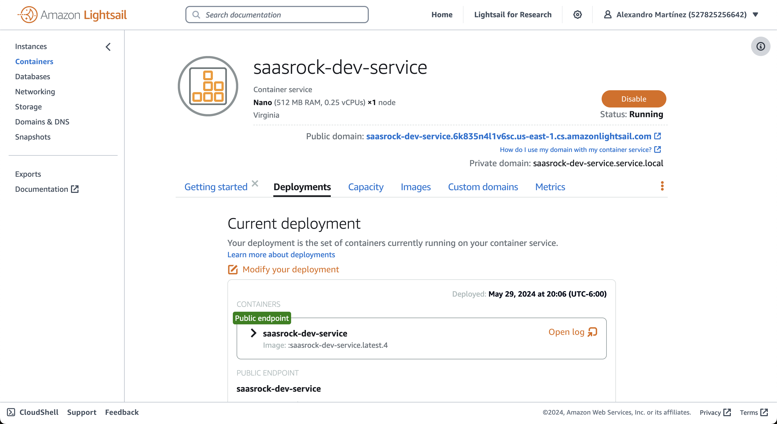
Task: Click the external link icon by the public domain
Action: click(657, 136)
